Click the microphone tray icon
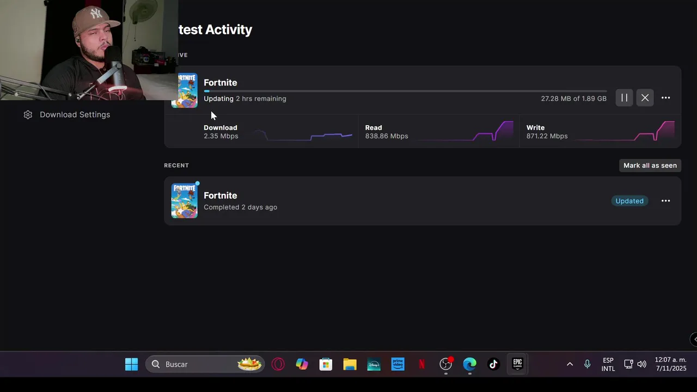Image resolution: width=697 pixels, height=392 pixels. (x=587, y=364)
